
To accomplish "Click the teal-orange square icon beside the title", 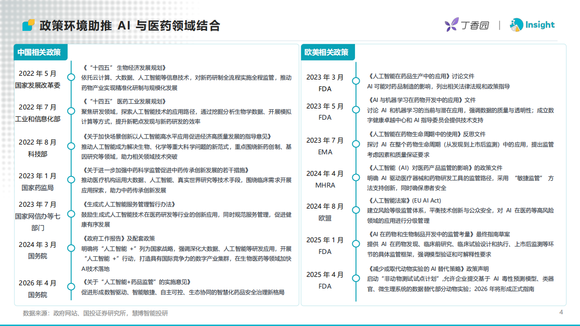I will tap(29, 25).
